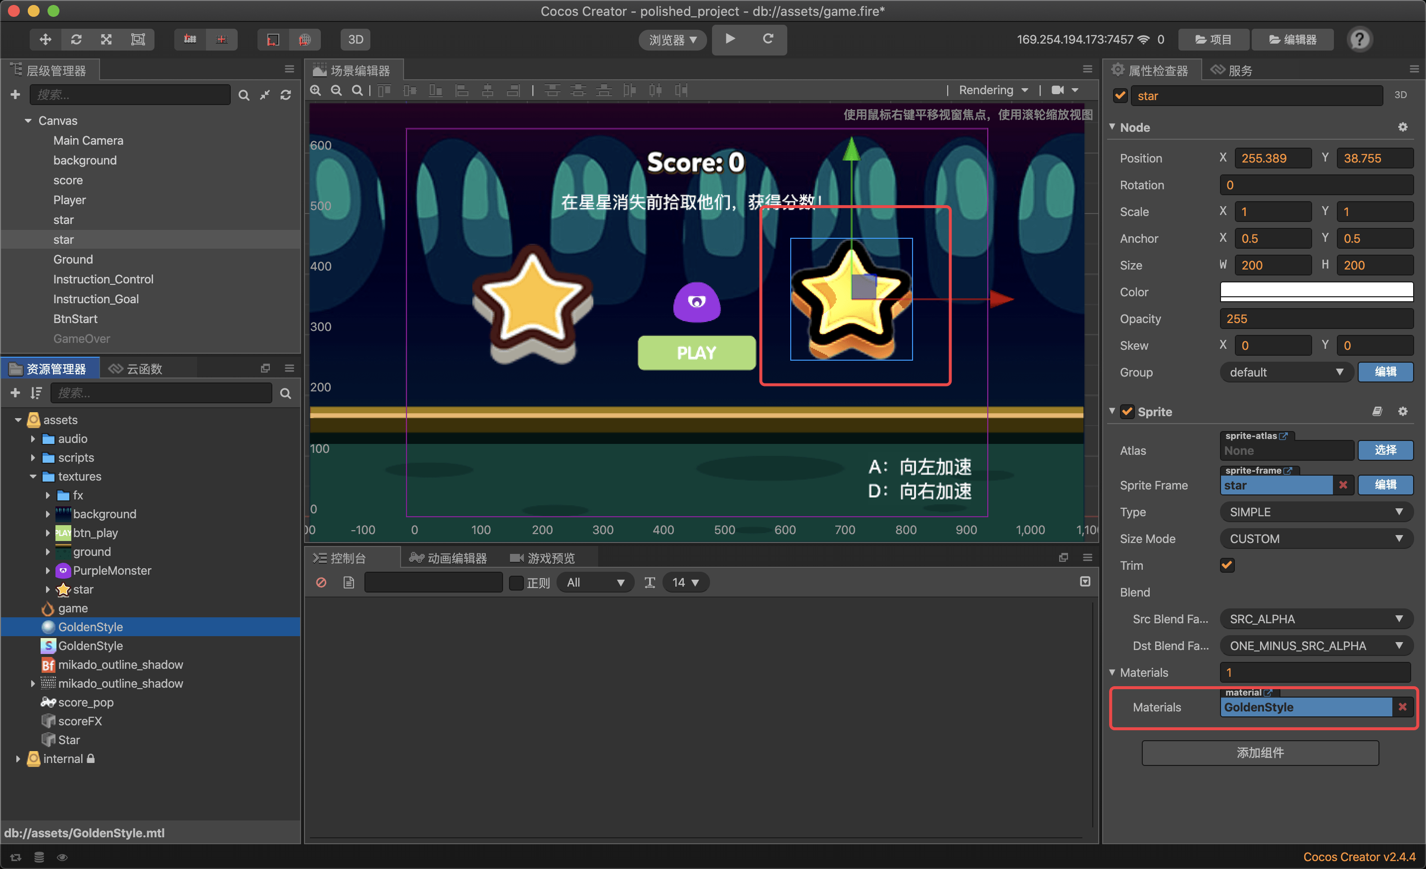Click the play preview button
Image resolution: width=1426 pixels, height=869 pixels.
coord(730,39)
